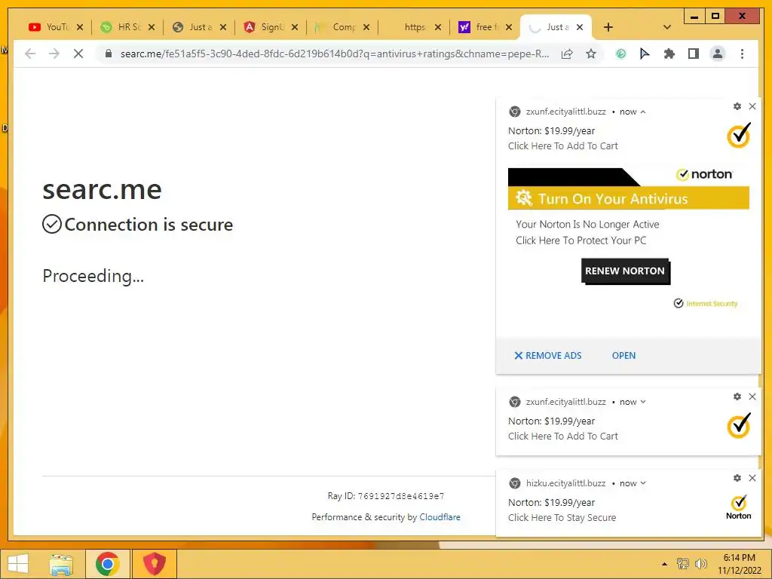
Task: Follow the Cloudflare link
Action: (x=440, y=517)
